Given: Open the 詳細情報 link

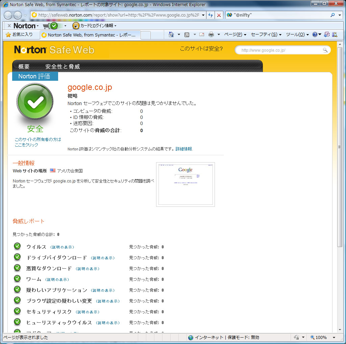Looking at the screenshot, I should point(184,149).
